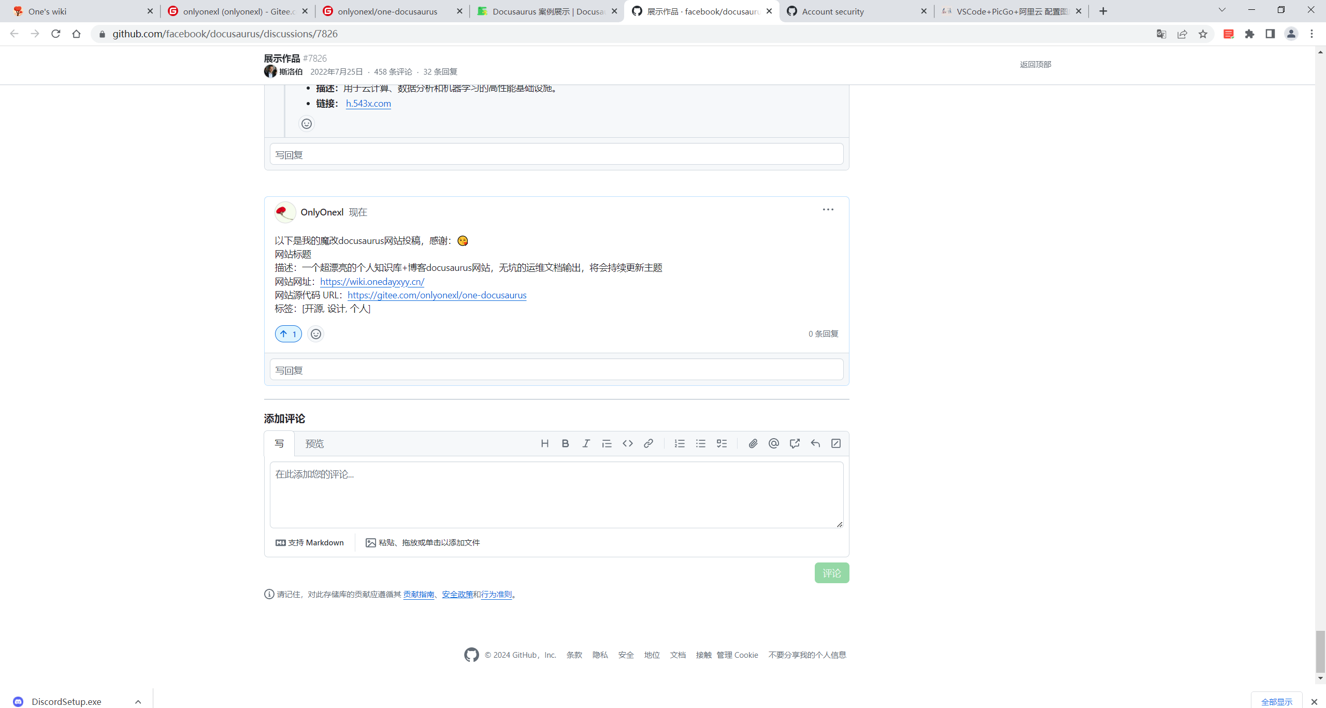Screen dimensions: 1326x708
Task: Open the 贡献指南 link
Action: coord(419,595)
